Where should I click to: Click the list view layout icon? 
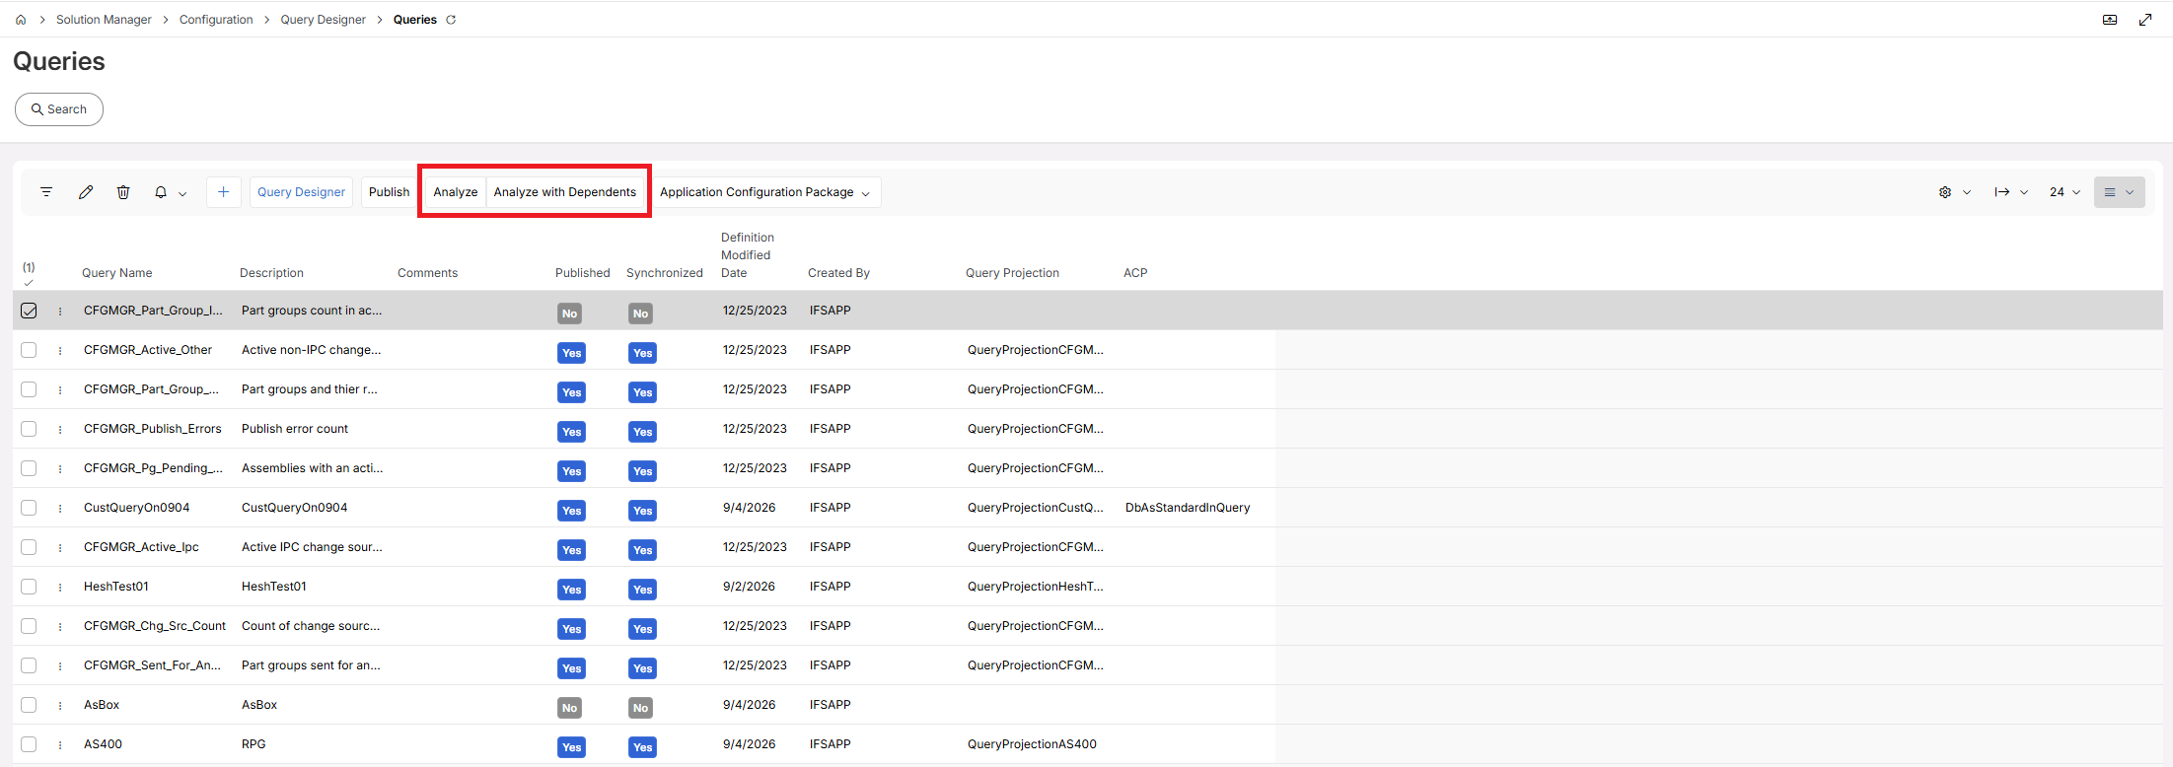2110,192
